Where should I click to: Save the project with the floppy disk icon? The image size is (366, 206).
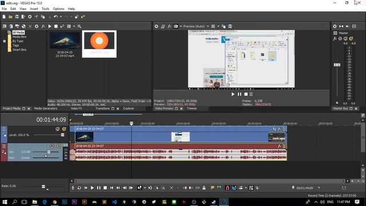17,17
